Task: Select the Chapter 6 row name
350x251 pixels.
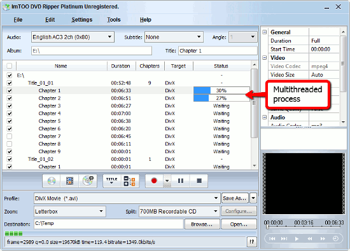Action: (50, 128)
